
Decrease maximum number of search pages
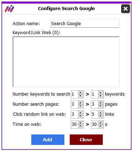click(101, 106)
